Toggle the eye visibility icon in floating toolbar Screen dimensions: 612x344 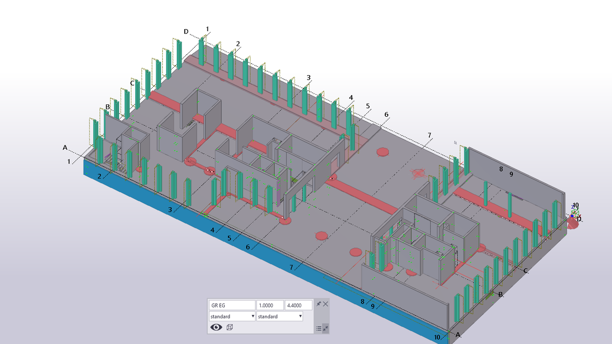tap(216, 327)
